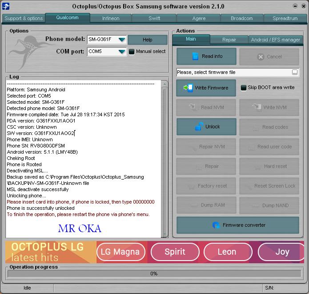The image size is (309, 294).
Task: Click the Unlock padlock icon
Action: 199,127
